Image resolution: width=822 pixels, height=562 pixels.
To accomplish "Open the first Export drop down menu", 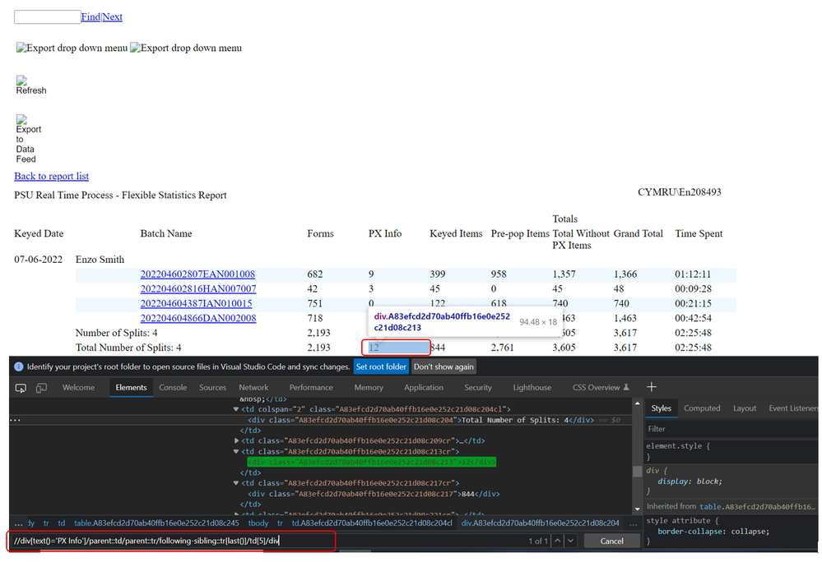I will (72, 48).
